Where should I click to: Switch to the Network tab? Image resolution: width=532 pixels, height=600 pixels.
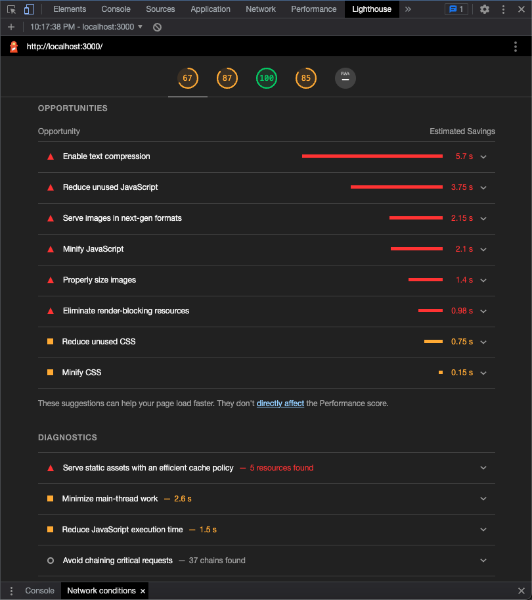[261, 9]
